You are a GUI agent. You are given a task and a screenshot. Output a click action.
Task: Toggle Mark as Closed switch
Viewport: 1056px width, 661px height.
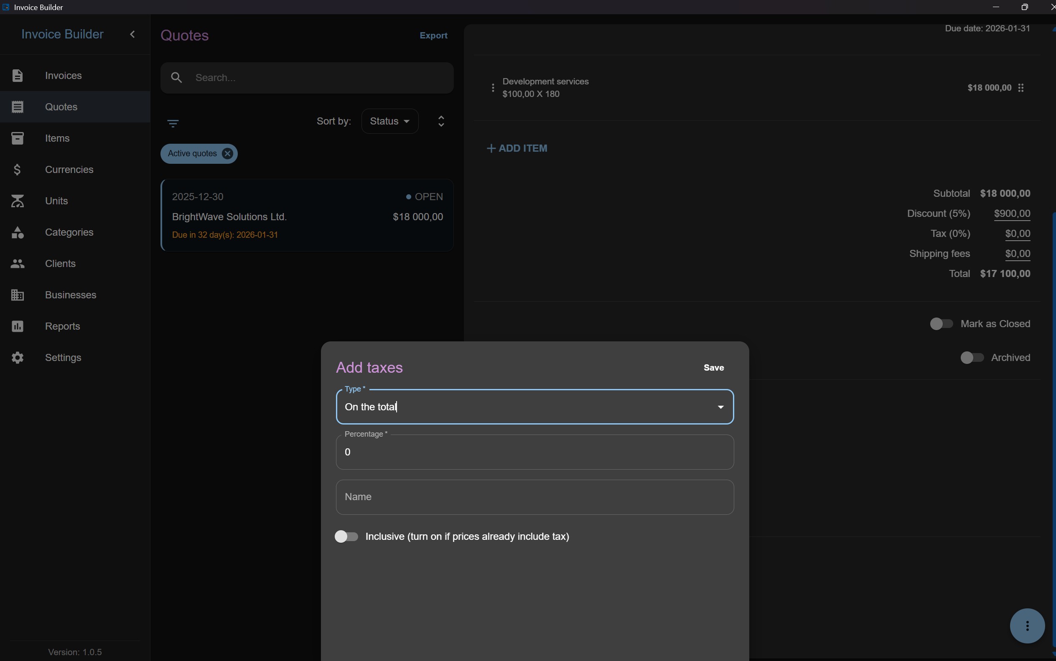pyautogui.click(x=941, y=324)
